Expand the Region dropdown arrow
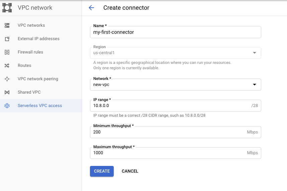 tap(255, 53)
